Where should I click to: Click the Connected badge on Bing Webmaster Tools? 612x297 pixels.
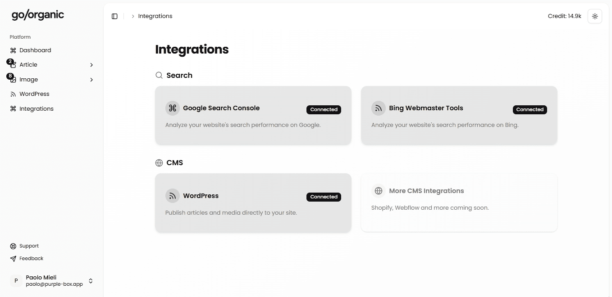click(530, 109)
